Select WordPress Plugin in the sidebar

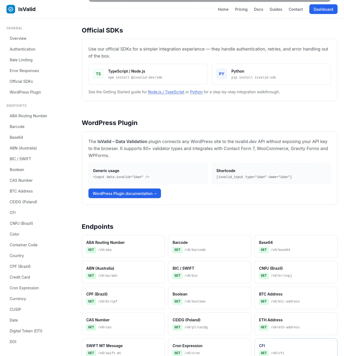[25, 92]
